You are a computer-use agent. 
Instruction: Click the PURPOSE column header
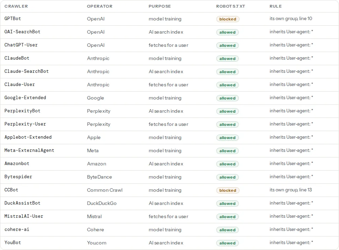coord(160,6)
